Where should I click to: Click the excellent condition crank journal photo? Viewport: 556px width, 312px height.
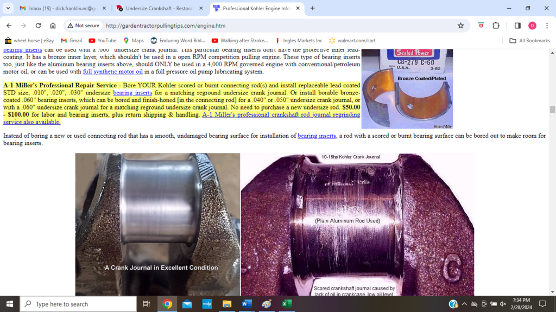(x=158, y=224)
